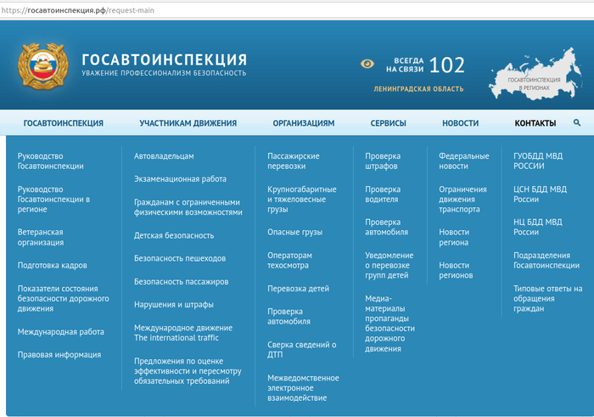Image resolution: width=594 pixels, height=417 pixels.
Task: Open the Контакты menu tab
Action: 535,123
